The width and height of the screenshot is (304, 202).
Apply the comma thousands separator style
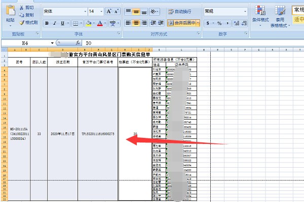pyautogui.click(x=227, y=23)
